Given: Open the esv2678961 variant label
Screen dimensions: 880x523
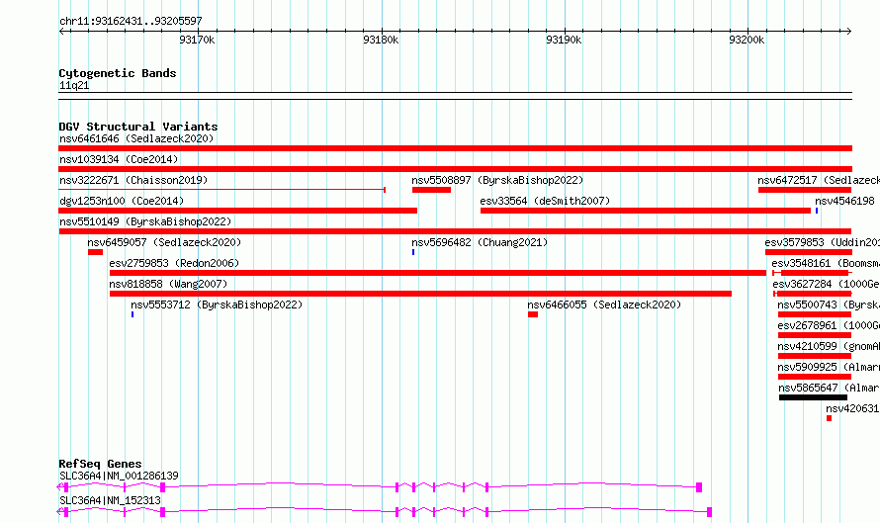Looking at the screenshot, I should (x=829, y=325).
